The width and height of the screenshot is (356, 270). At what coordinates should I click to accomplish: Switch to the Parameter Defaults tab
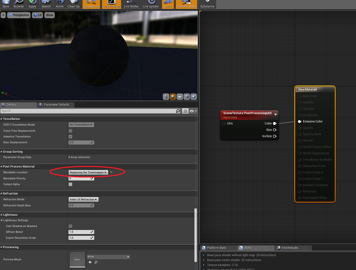(55, 105)
